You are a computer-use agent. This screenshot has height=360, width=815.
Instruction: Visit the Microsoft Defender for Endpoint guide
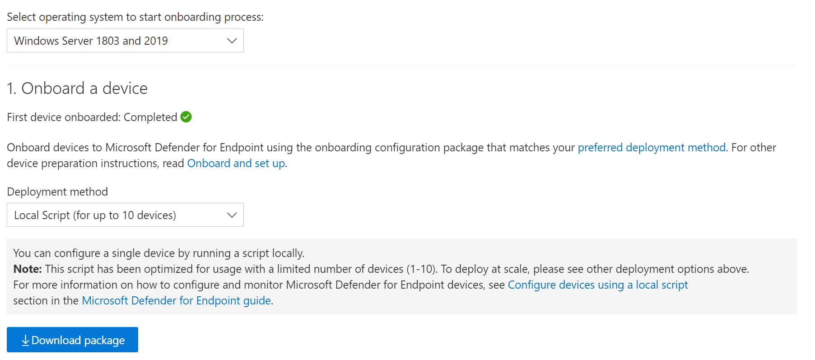tap(176, 300)
